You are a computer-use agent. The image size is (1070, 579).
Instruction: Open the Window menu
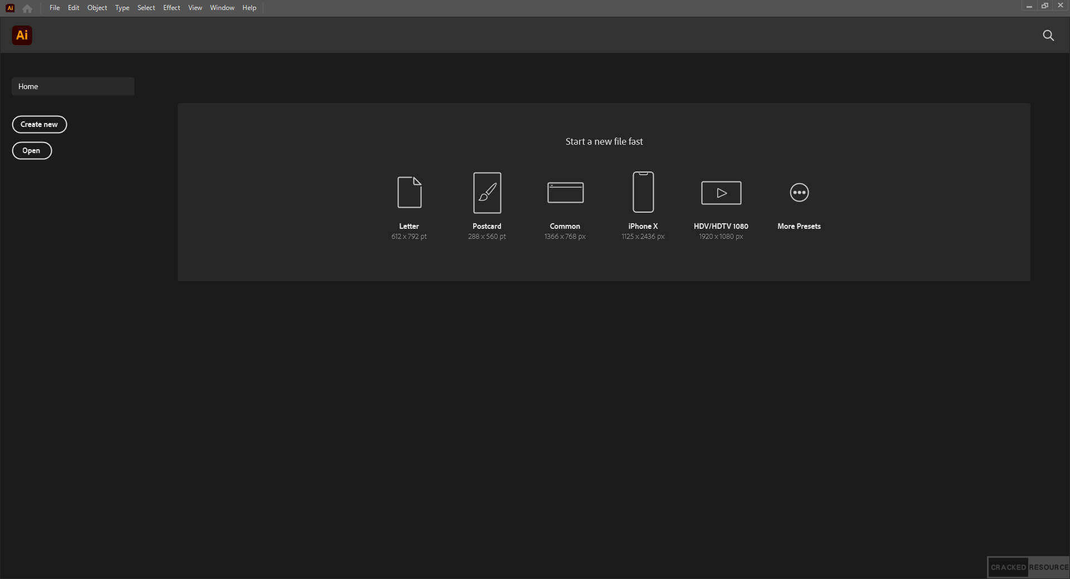click(222, 8)
